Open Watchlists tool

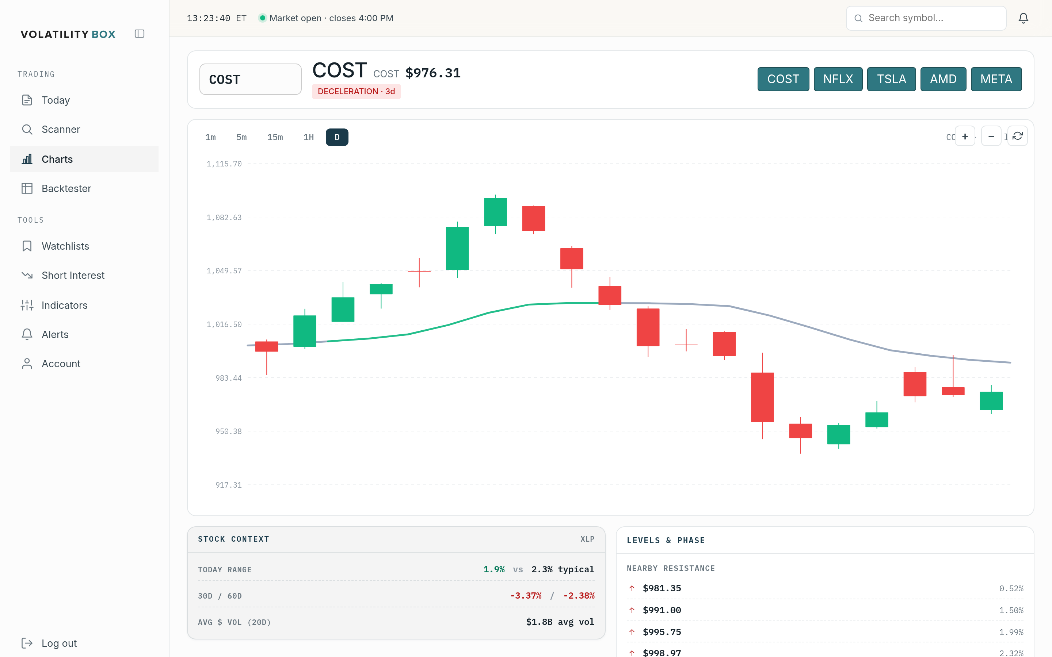(84, 246)
